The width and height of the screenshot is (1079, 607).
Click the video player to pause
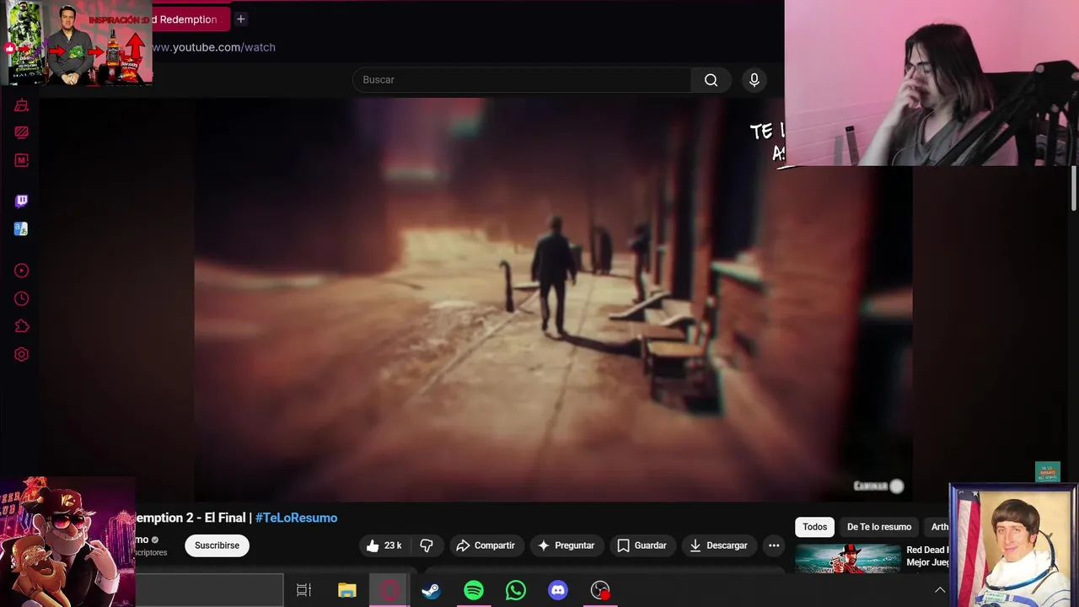(x=553, y=299)
